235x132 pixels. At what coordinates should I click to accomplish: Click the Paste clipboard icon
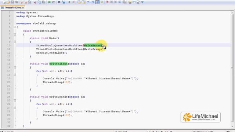click(43, 2)
